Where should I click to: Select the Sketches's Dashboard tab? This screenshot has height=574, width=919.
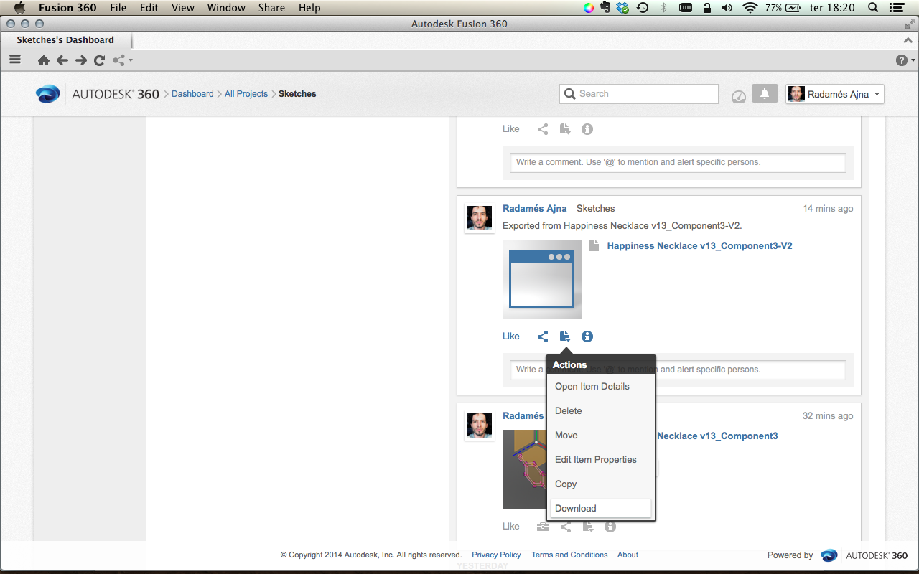click(x=65, y=40)
